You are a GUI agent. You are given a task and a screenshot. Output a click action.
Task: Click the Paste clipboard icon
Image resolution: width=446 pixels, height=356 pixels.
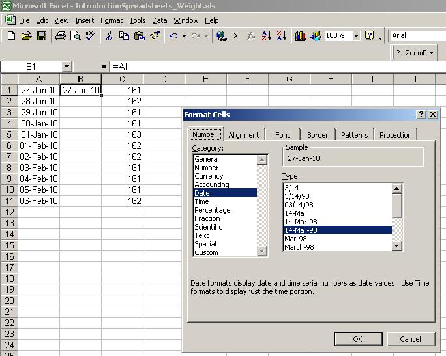click(x=139, y=36)
